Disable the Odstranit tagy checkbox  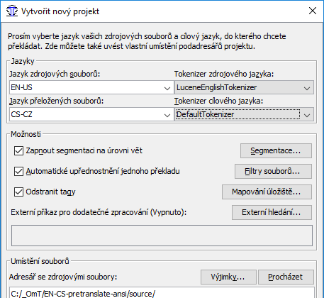18,192
